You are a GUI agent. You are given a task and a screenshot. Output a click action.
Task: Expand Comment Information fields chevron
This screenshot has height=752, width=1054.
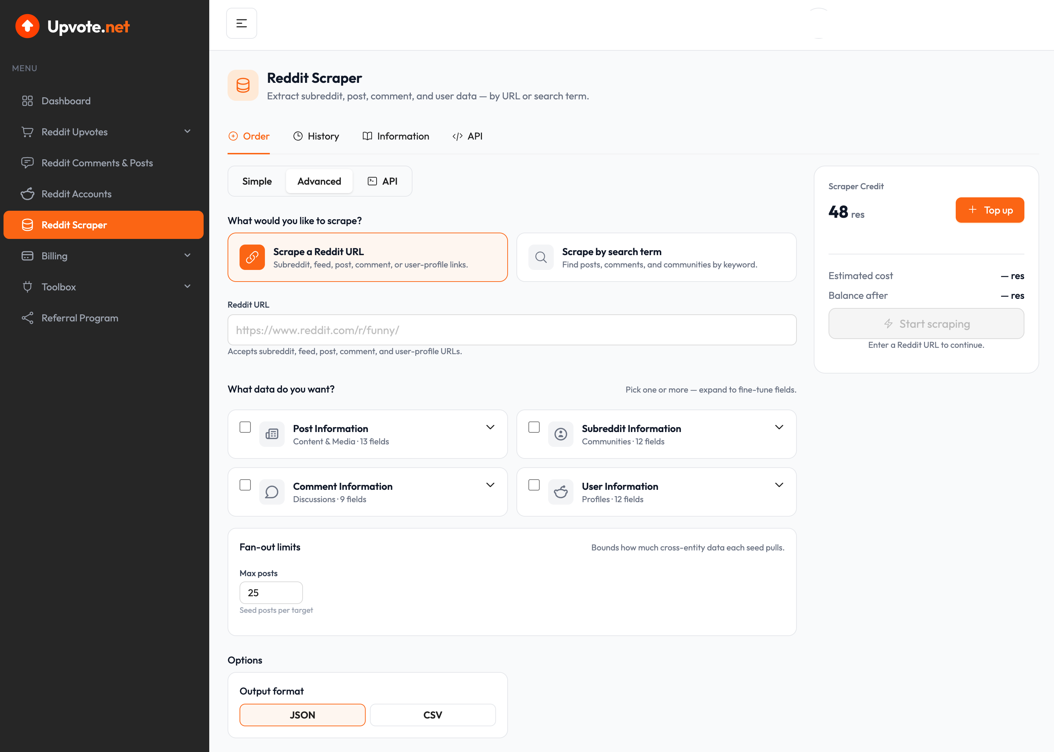(x=490, y=485)
